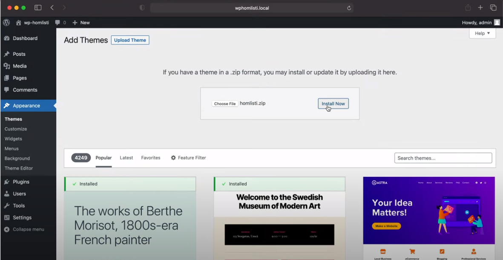Click Make a Website in Astra preview
This screenshot has width=503, height=260.
(387, 226)
